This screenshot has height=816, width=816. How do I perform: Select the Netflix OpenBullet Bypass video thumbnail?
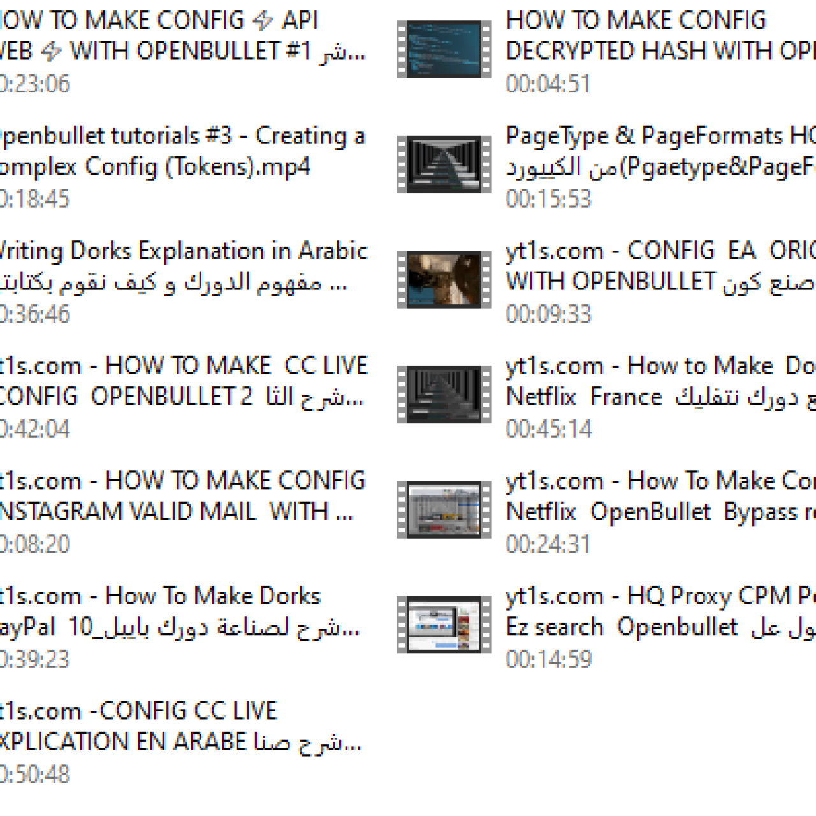coord(444,509)
